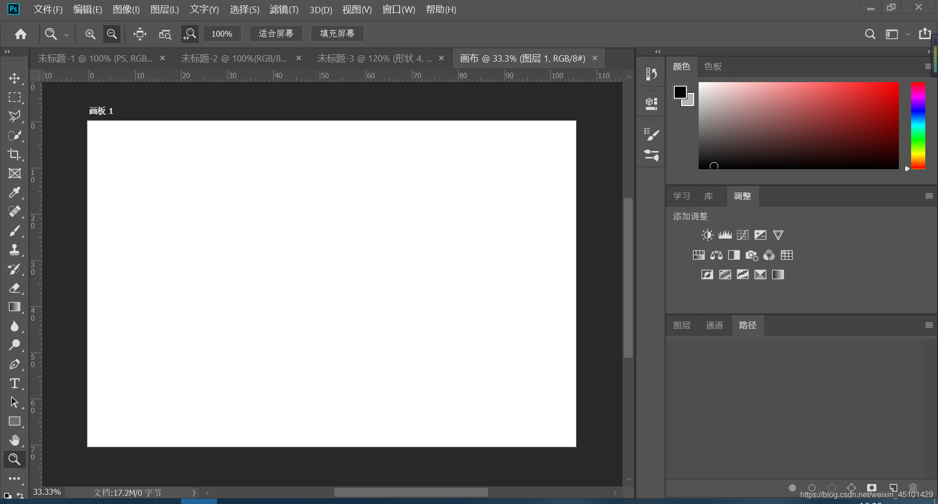Open the 窗口(W) menu

[399, 9]
